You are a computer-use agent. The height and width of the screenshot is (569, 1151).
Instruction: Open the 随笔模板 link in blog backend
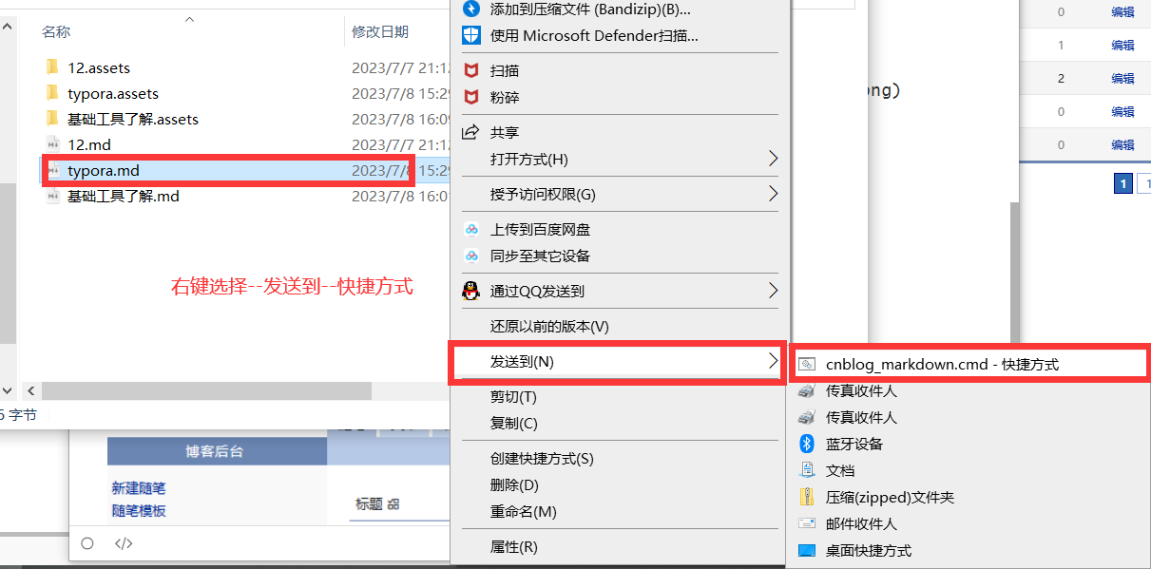(139, 510)
